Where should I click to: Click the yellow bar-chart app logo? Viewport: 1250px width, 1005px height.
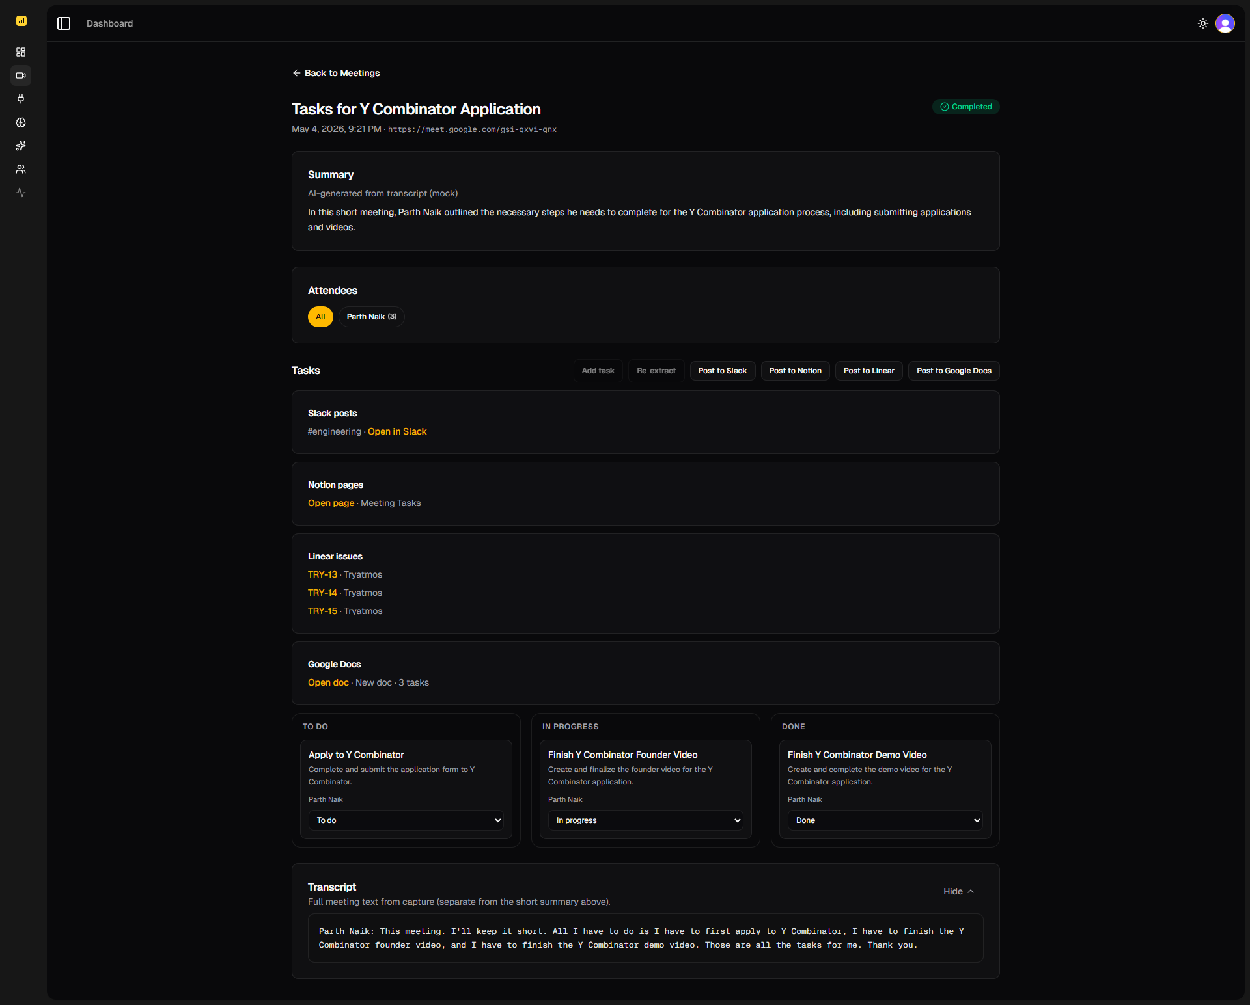point(21,21)
